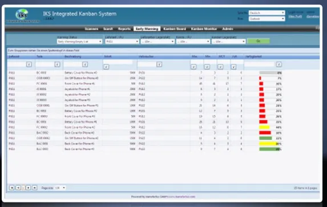Open the Admin tab
Image resolution: width=327 pixels, height=207 pixels.
click(x=228, y=29)
